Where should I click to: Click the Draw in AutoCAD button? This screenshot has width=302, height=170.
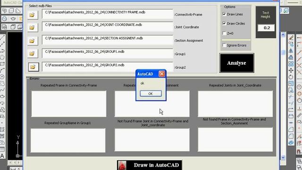tap(150, 165)
